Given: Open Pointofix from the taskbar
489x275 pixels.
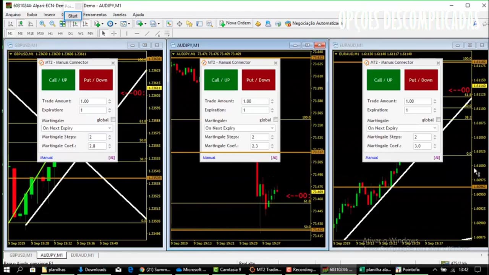Looking at the screenshot, I should point(408,270).
